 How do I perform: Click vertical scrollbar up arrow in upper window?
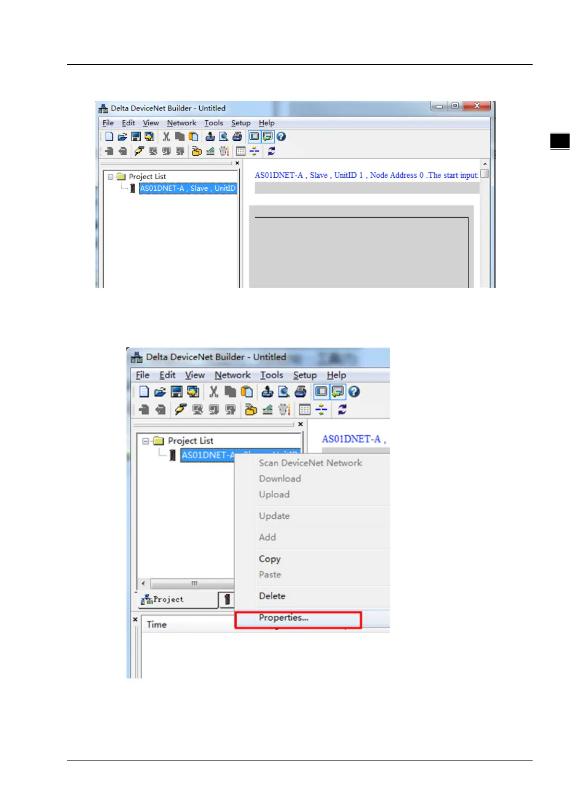click(x=485, y=164)
